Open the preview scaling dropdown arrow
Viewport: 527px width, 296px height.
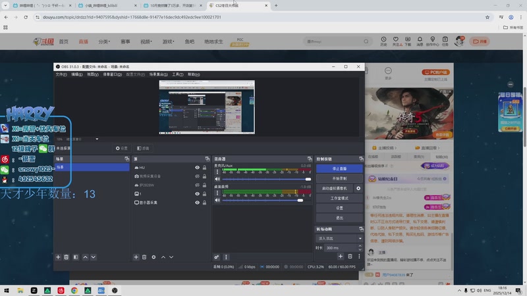pos(97,139)
